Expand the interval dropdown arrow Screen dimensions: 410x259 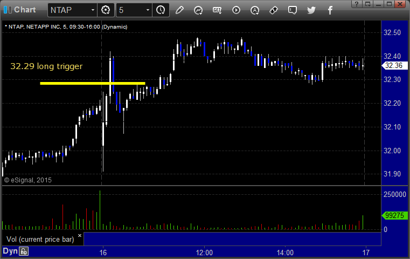(148, 10)
